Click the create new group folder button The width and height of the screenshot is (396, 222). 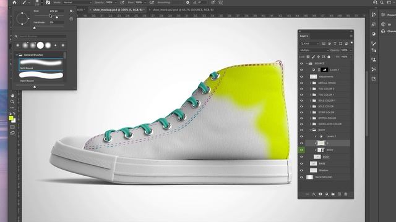333,194
